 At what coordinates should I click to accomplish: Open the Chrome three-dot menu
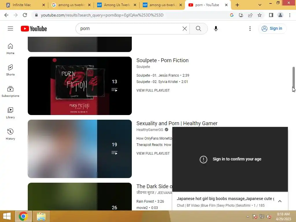(290, 15)
